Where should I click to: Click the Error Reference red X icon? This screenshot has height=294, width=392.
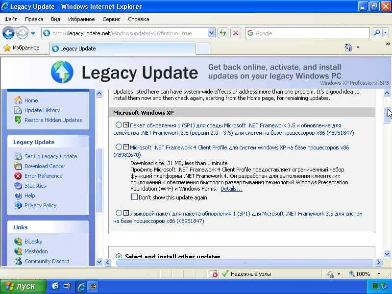pyautogui.click(x=18, y=176)
